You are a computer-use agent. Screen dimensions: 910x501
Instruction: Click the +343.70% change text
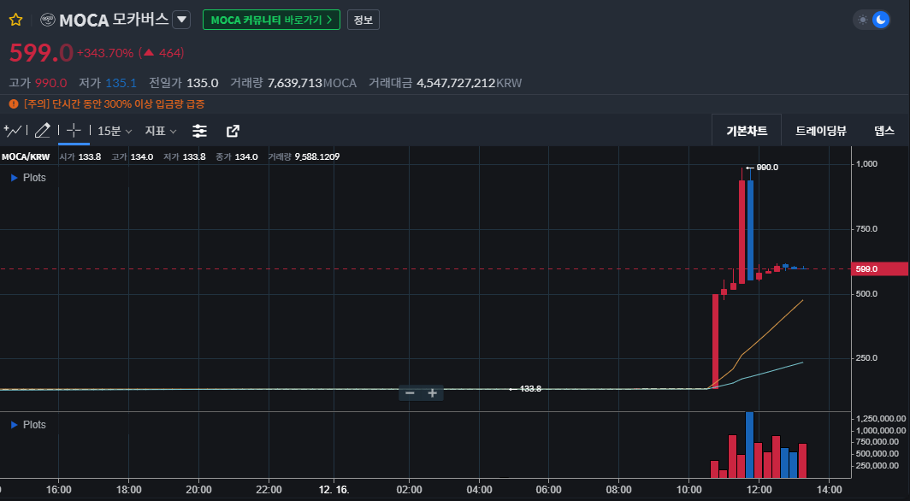point(105,53)
